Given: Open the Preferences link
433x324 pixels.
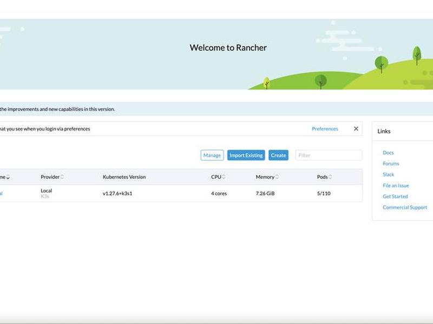Looking at the screenshot, I should 325,129.
